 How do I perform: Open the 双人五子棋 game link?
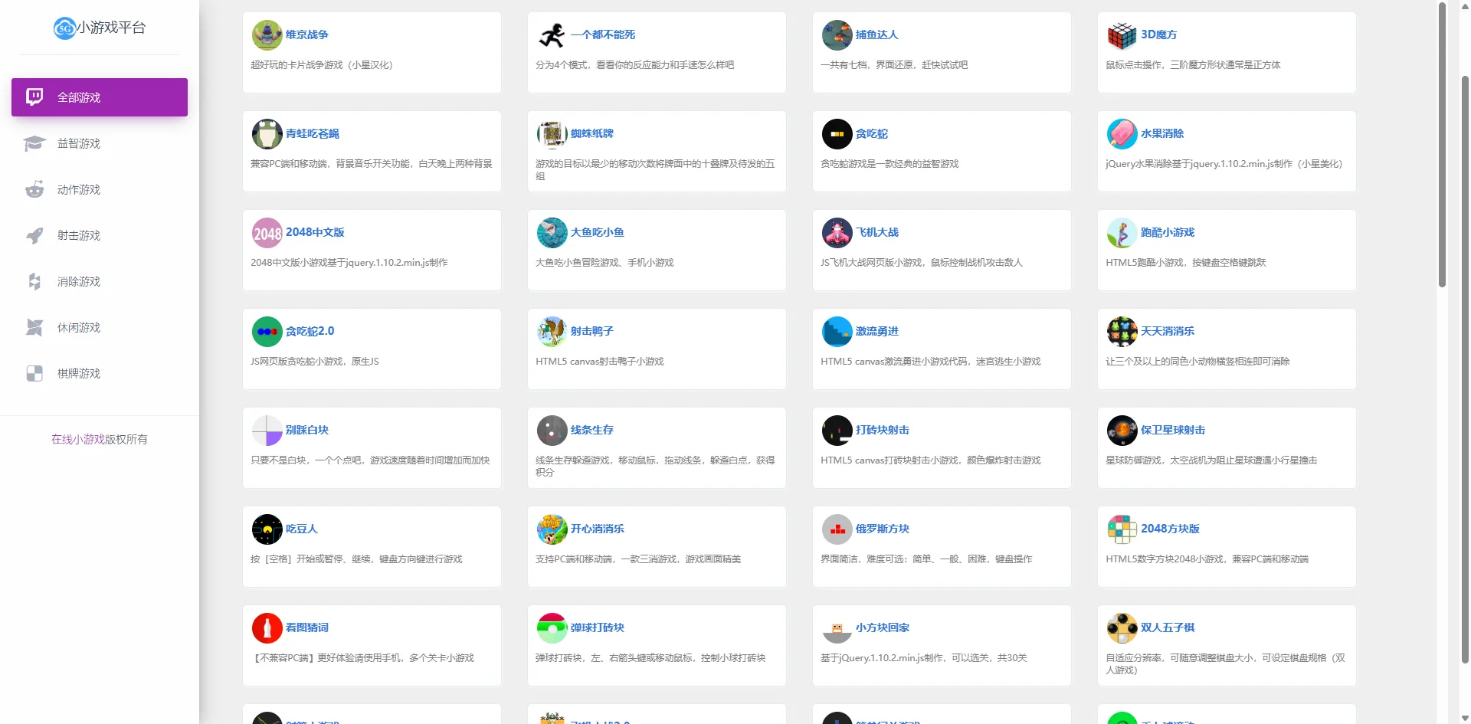click(1167, 627)
